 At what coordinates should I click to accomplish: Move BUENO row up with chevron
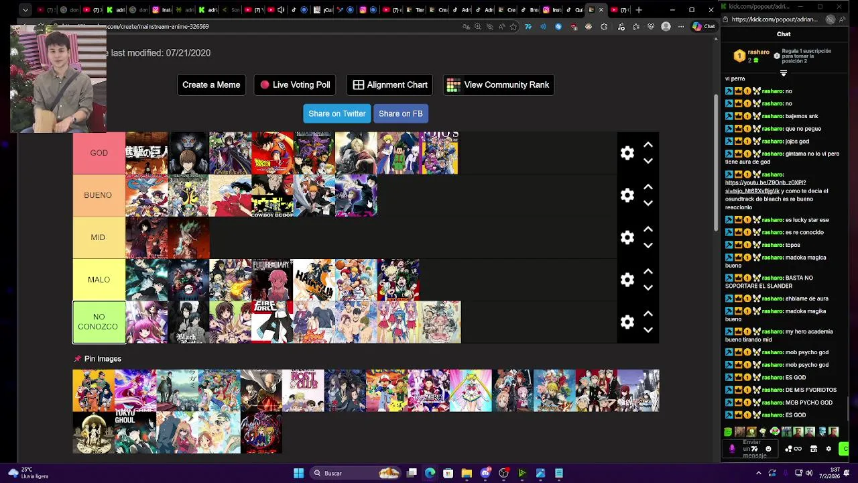click(x=648, y=187)
